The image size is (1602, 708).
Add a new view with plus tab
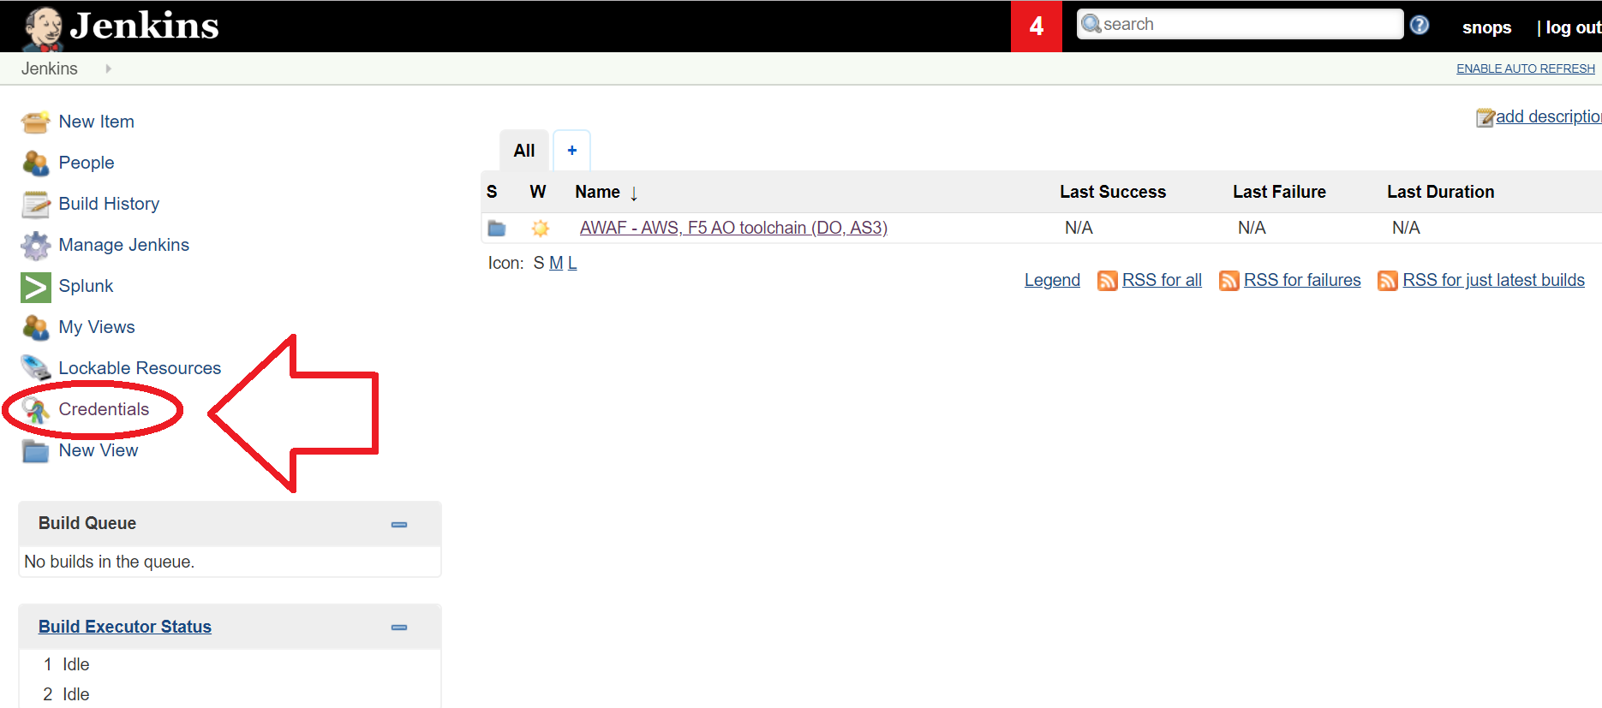point(572,151)
